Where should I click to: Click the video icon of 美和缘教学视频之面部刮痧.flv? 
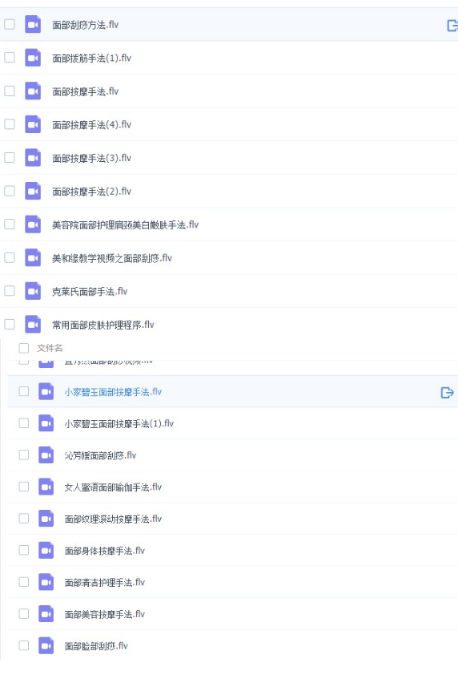point(33,258)
